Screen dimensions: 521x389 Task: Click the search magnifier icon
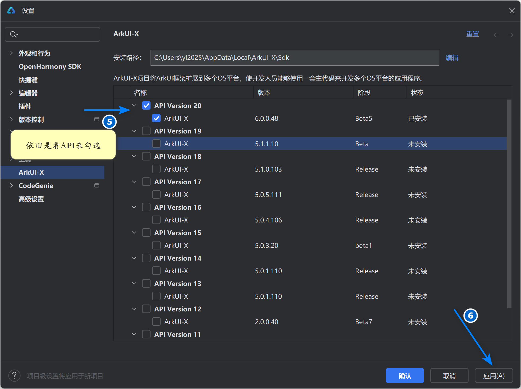[x=13, y=34]
